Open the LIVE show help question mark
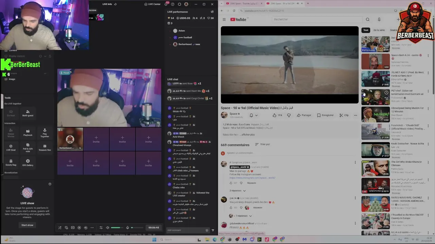 click(50, 184)
